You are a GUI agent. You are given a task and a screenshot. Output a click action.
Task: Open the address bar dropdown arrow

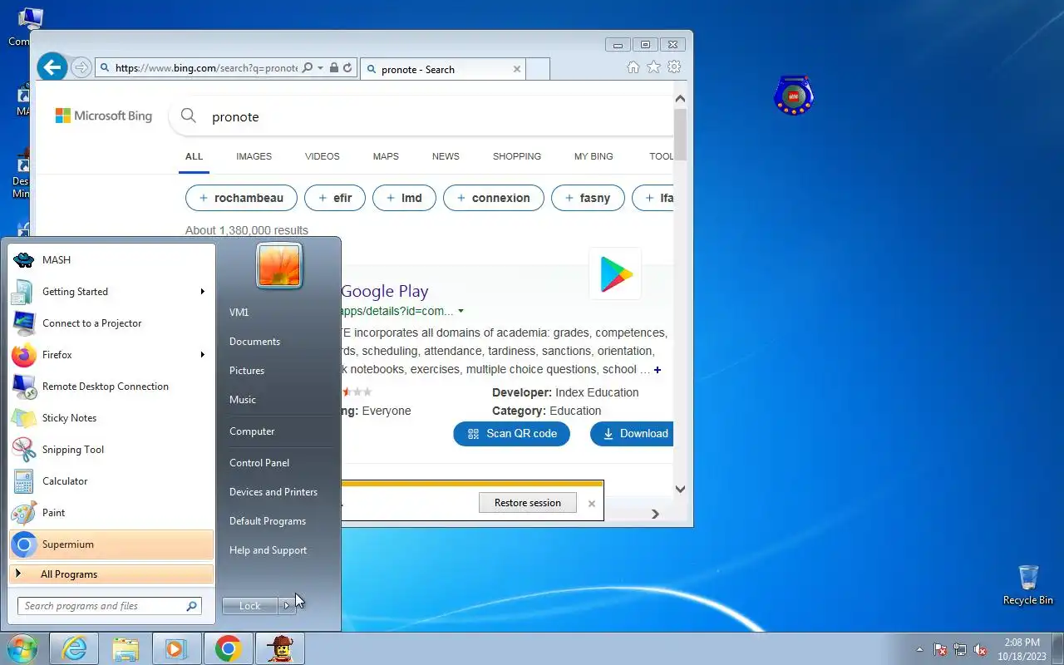click(321, 68)
